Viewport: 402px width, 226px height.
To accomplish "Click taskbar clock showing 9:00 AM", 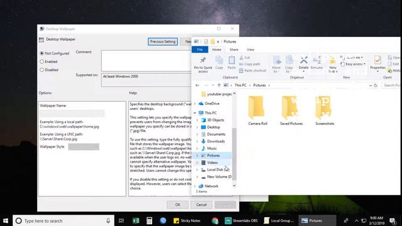I will click(x=376, y=220).
